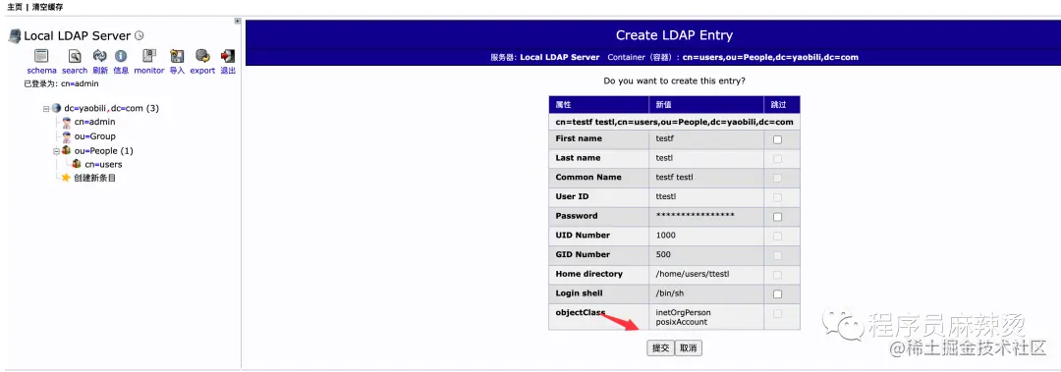
Task: Select ou=People (1) tree entry
Action: (103, 151)
